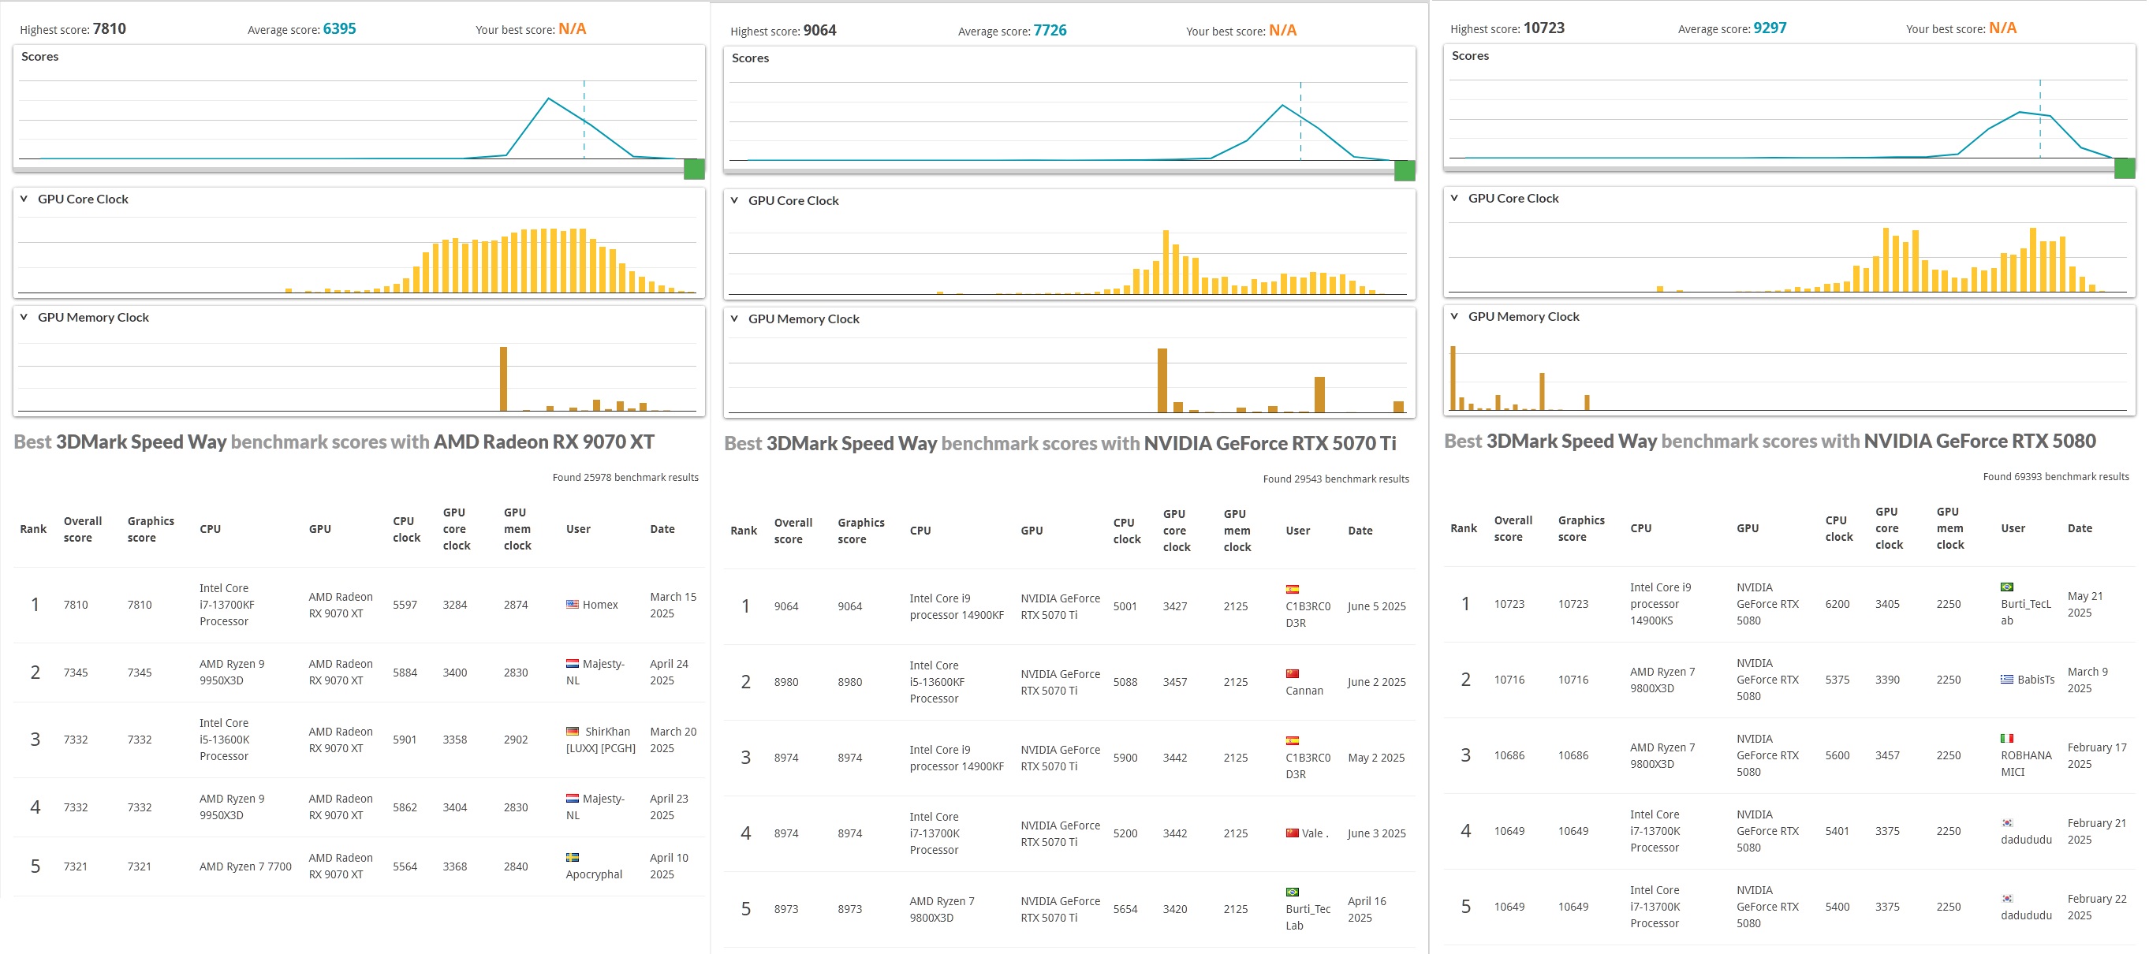Open user ROBHANA MICI link

(2026, 764)
